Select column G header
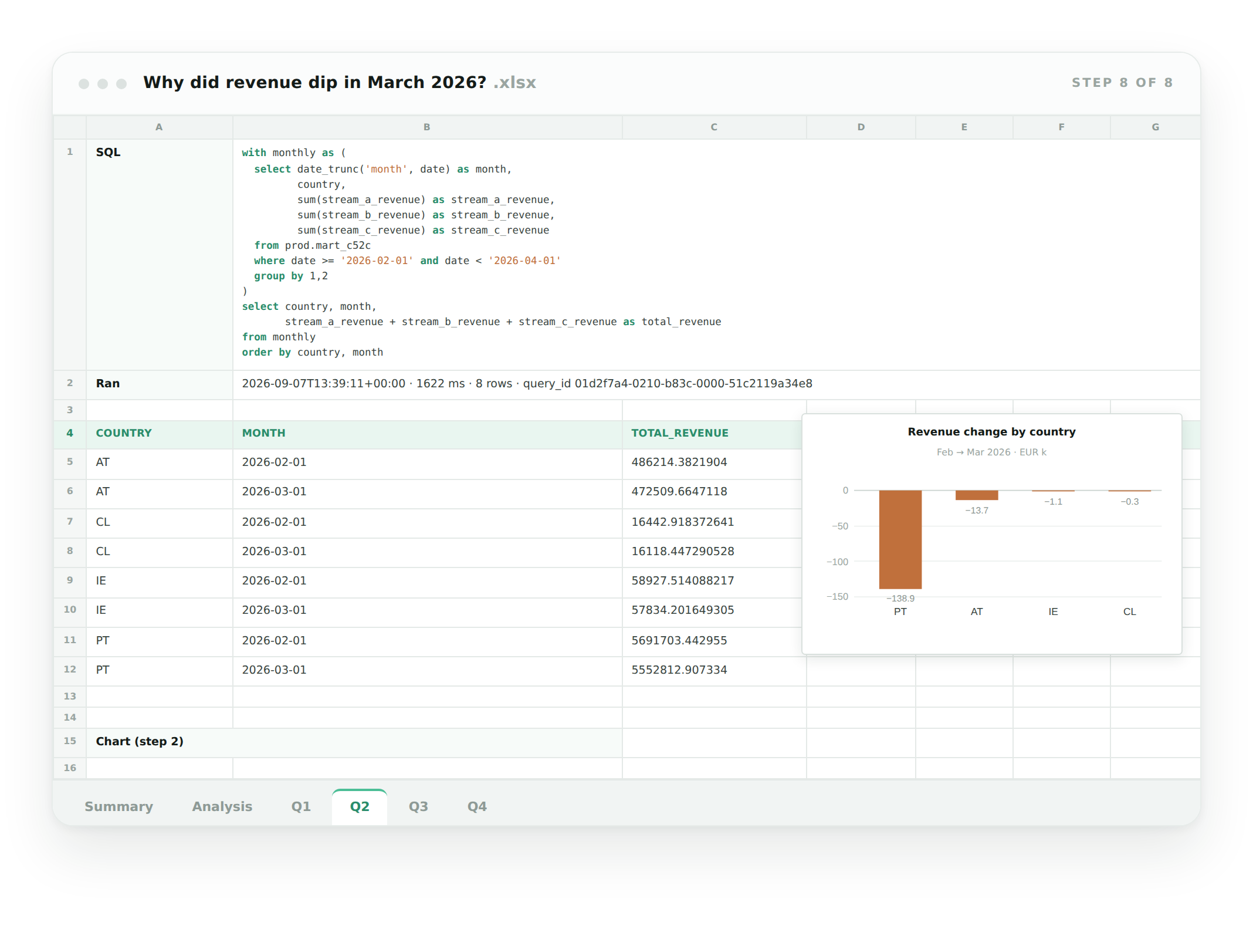 (x=1155, y=127)
